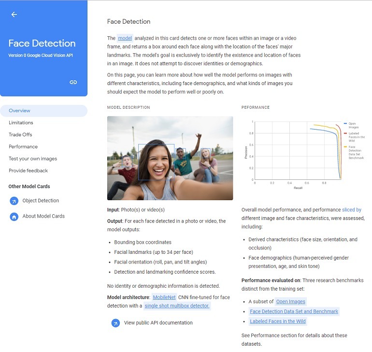Jump to the Performance nav item
372x352 pixels.
click(x=23, y=147)
